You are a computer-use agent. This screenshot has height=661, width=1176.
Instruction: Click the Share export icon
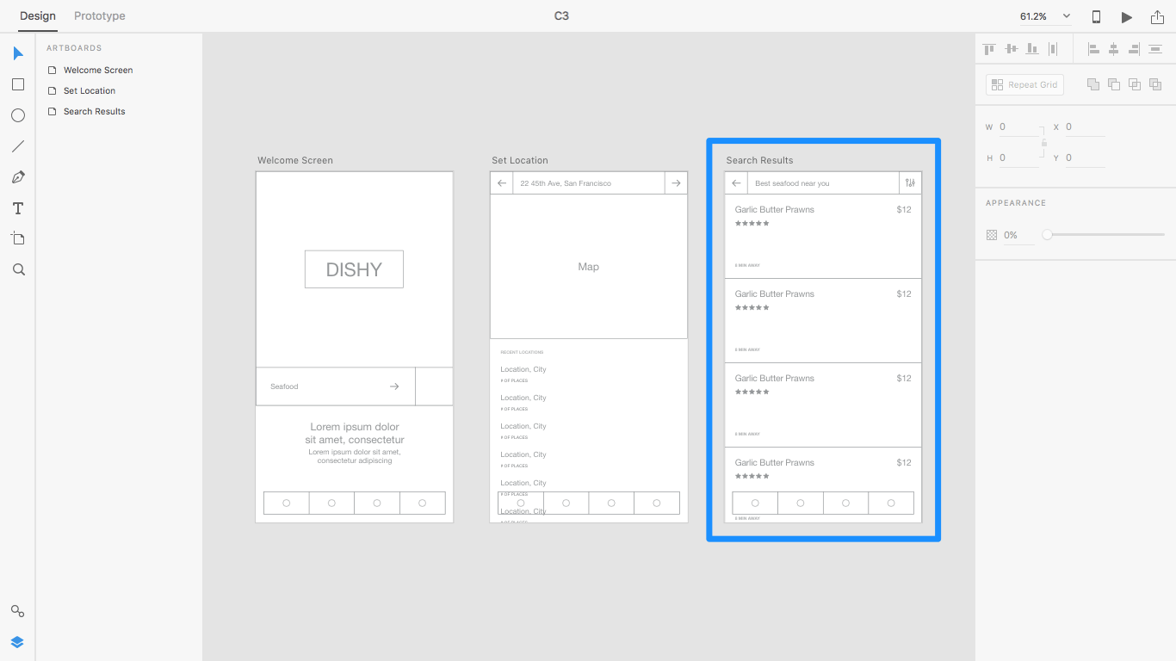point(1157,16)
